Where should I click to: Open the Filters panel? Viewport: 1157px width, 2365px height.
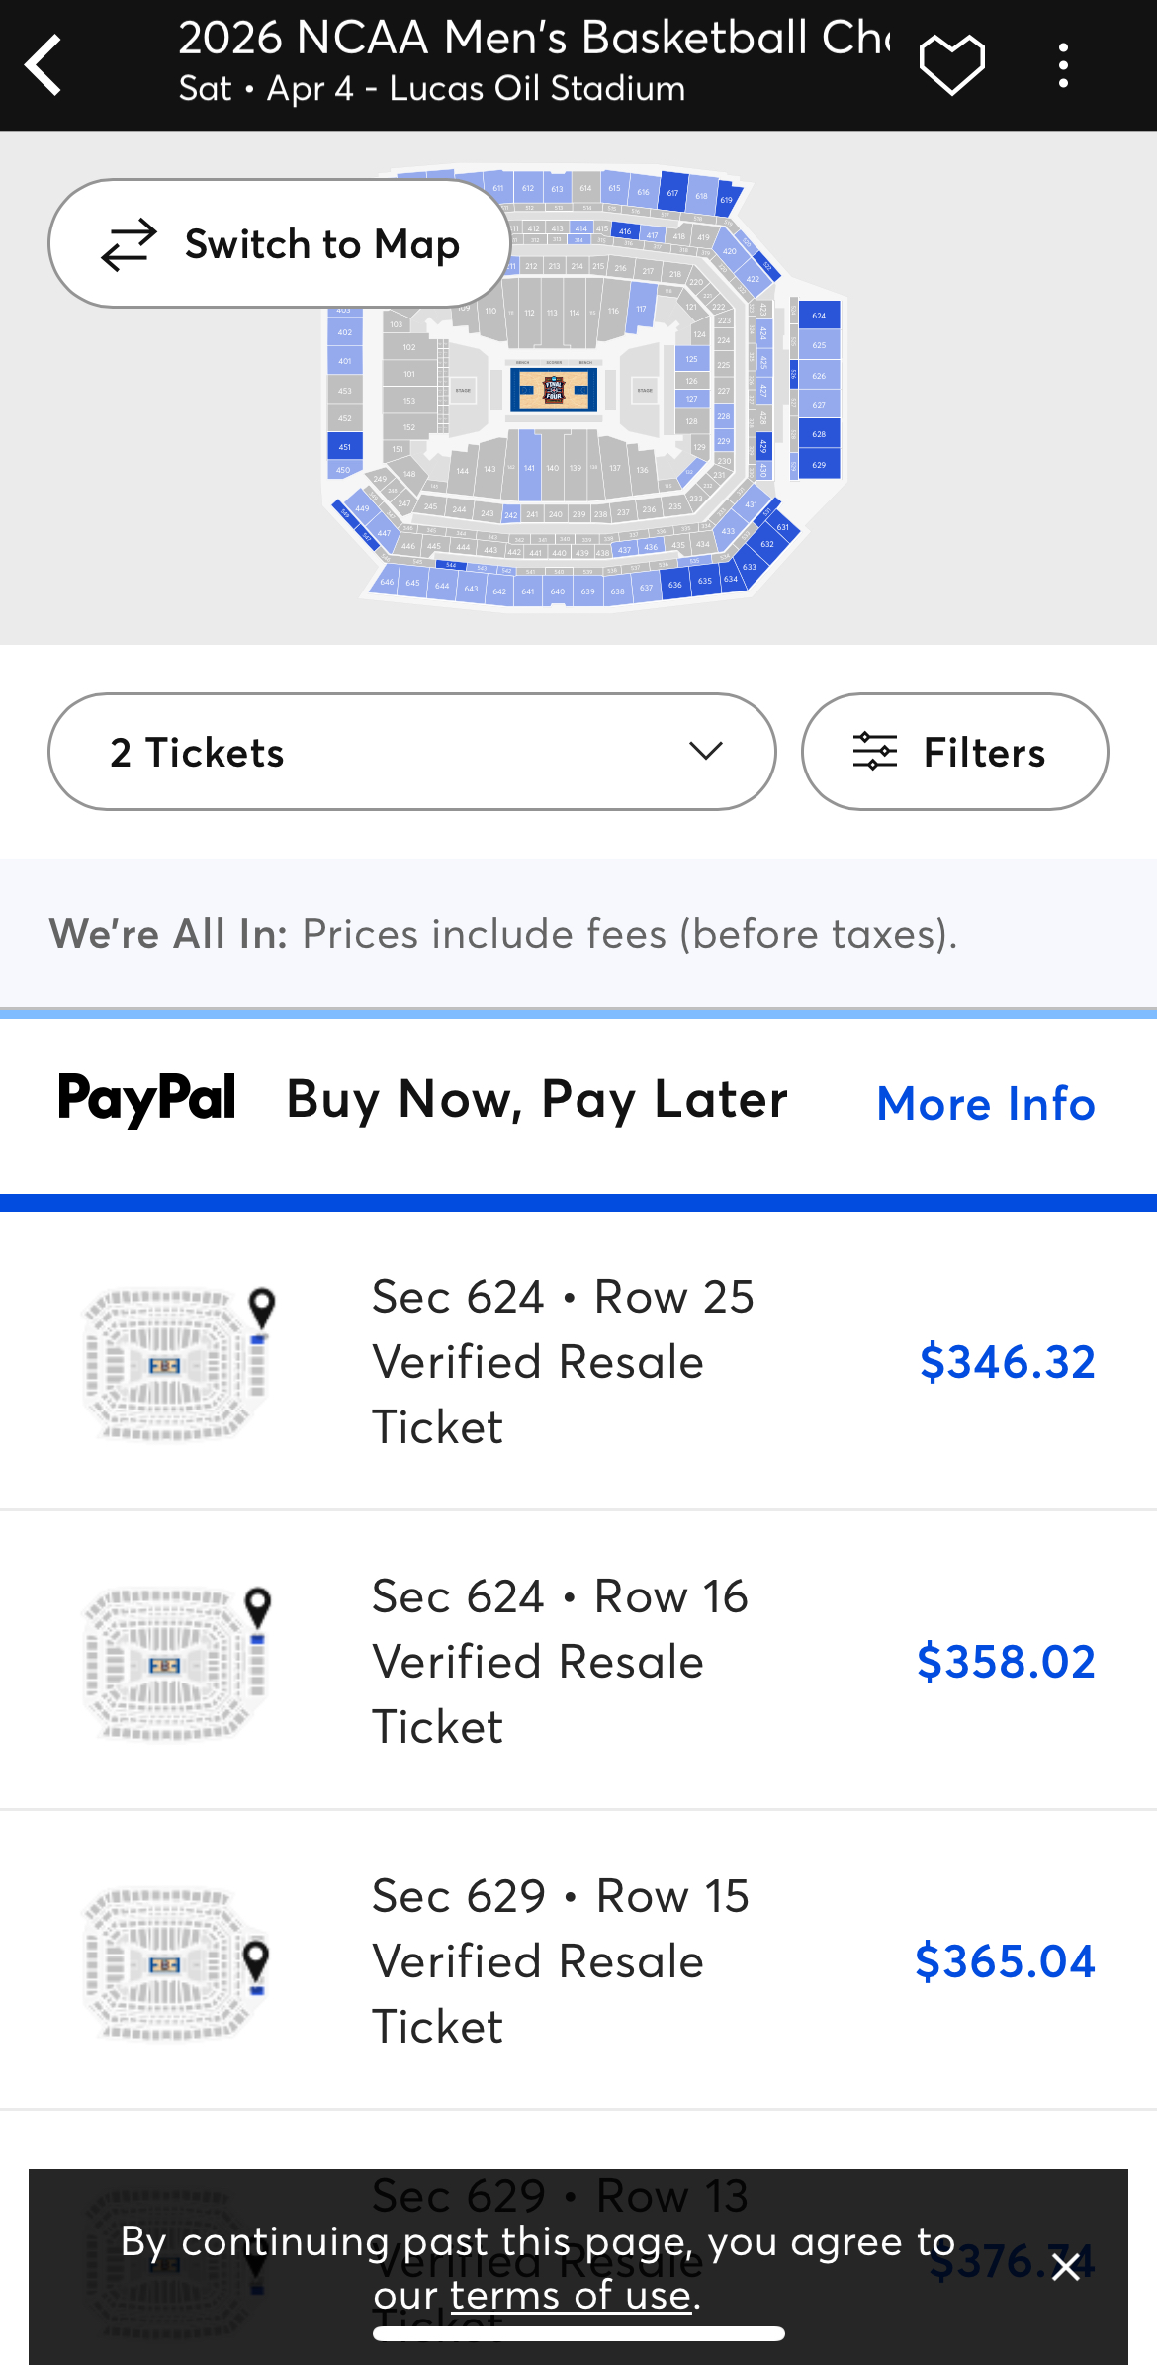click(x=954, y=752)
